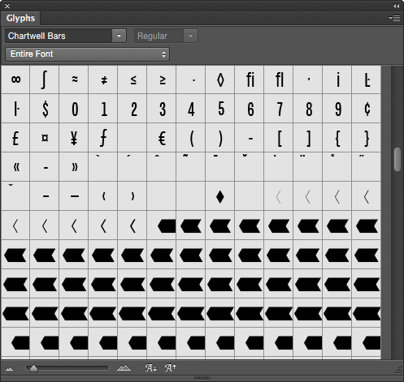Select the digit 3 glyph
Image resolution: width=404 pixels, height=382 pixels.
point(162,109)
